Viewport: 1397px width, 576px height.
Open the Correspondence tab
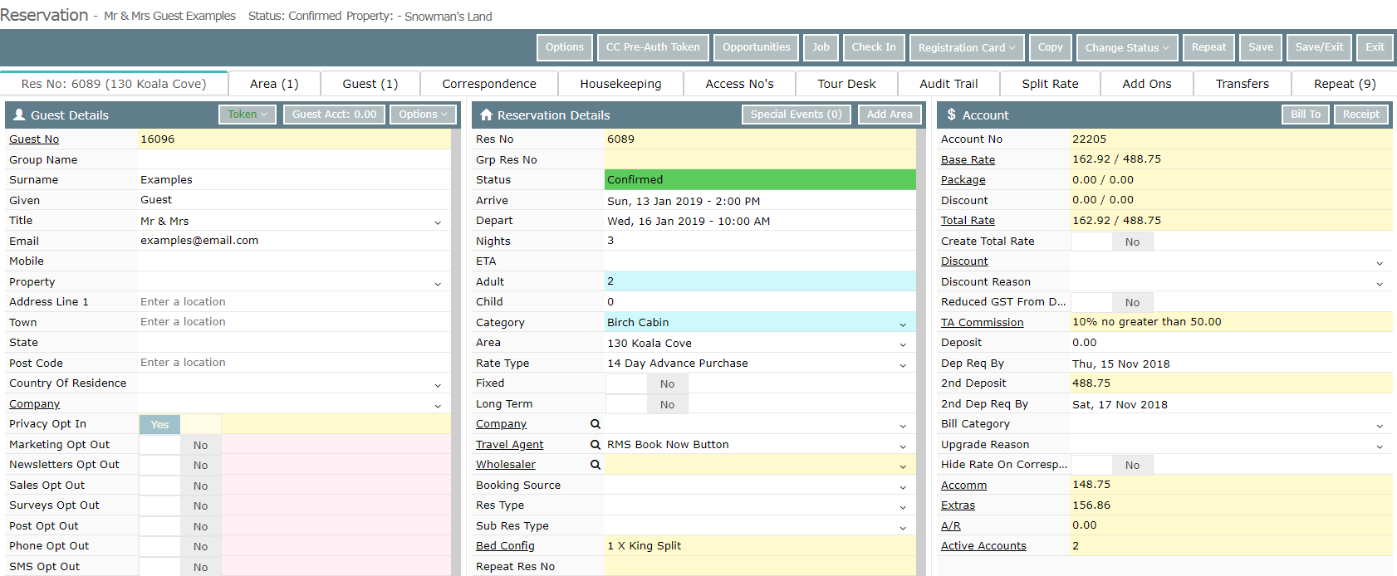tap(489, 84)
